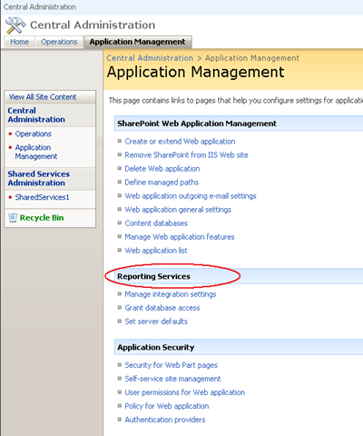Click Web application general settings
363x436 pixels.
(x=178, y=210)
